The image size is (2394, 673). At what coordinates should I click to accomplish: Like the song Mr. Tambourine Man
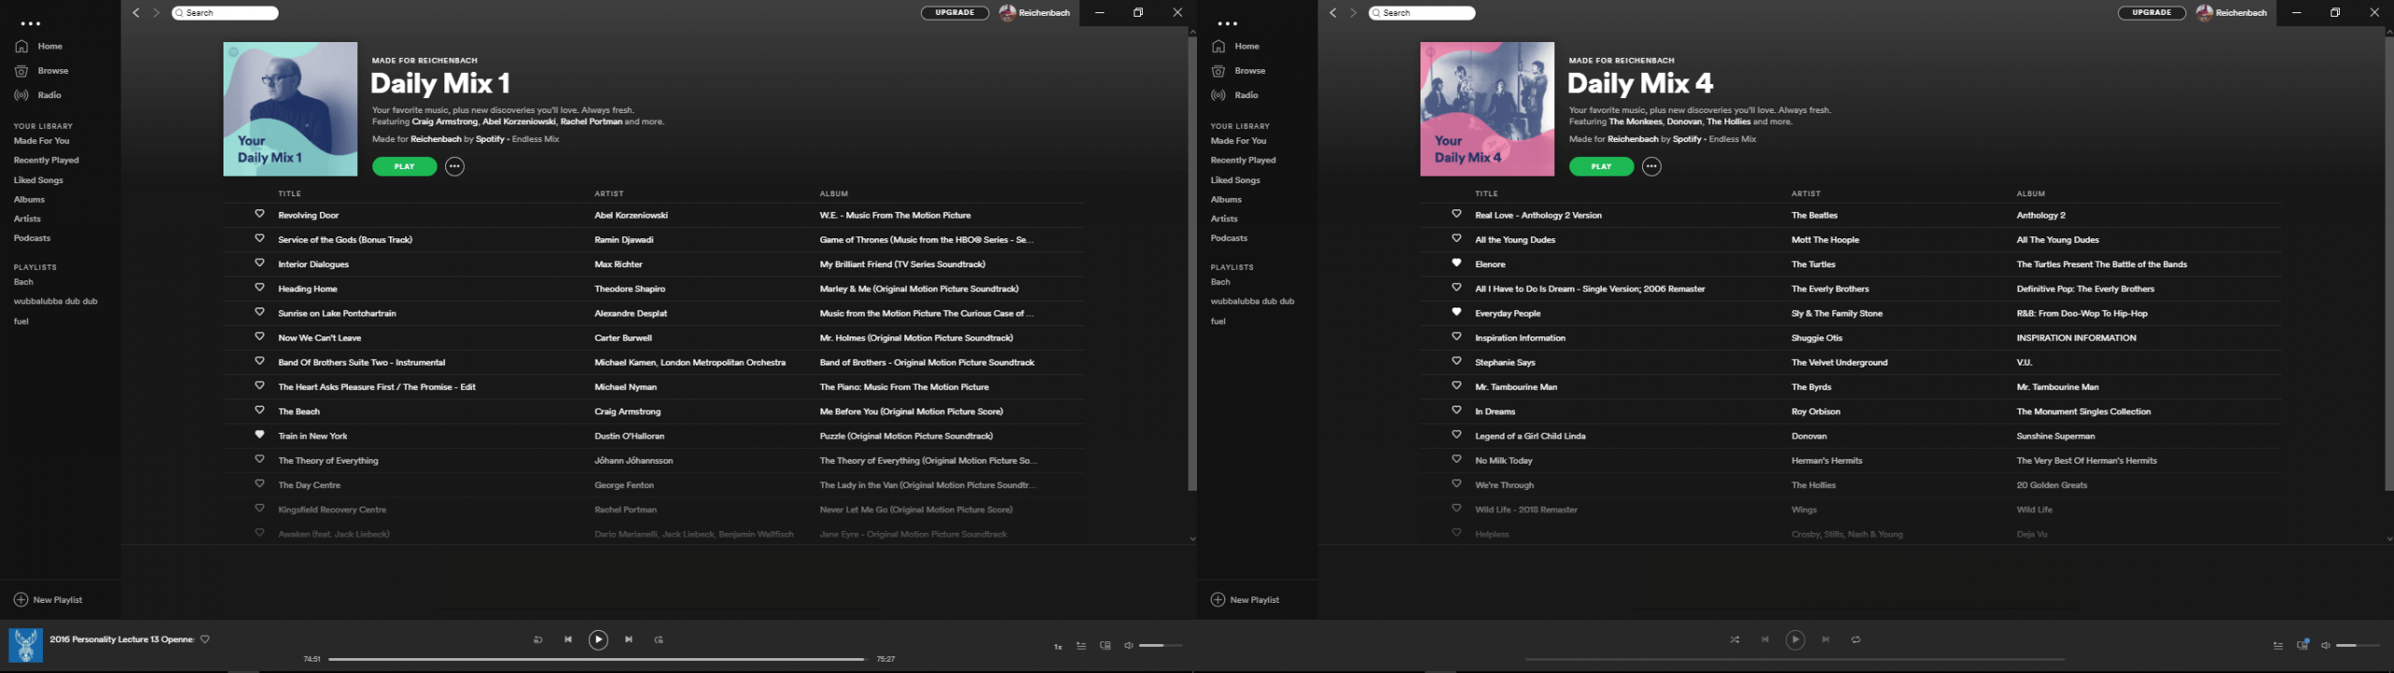tap(1457, 385)
